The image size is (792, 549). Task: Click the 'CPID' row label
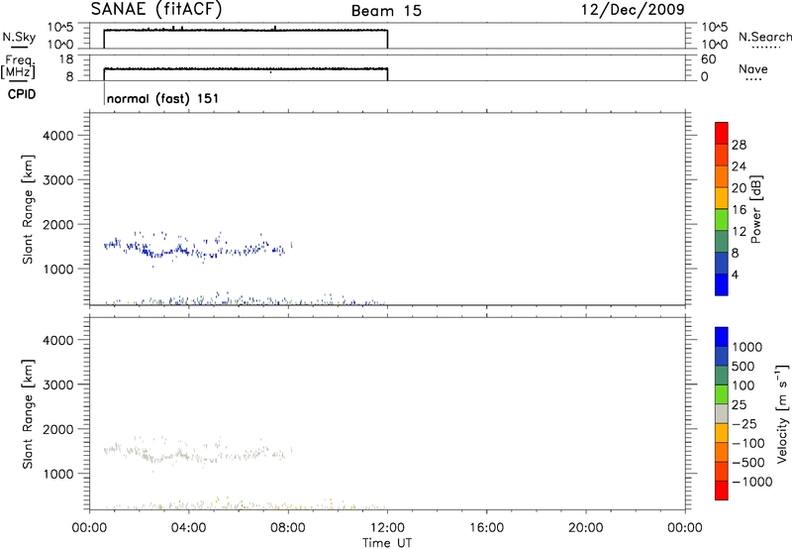pyautogui.click(x=22, y=94)
